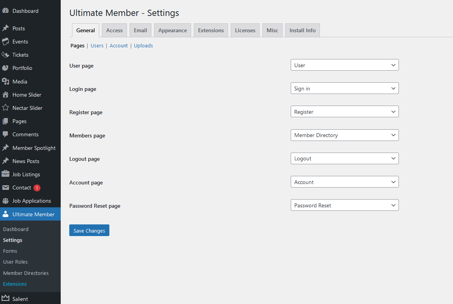Select the Media icon in admin menu
The height and width of the screenshot is (304, 453).
pyautogui.click(x=5, y=82)
